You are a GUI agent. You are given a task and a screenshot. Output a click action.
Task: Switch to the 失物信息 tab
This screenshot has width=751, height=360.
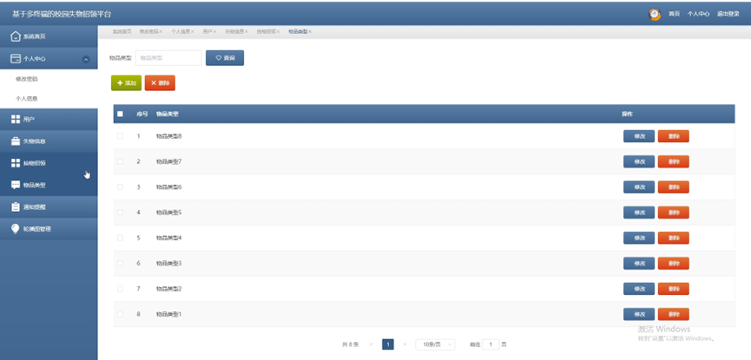234,31
